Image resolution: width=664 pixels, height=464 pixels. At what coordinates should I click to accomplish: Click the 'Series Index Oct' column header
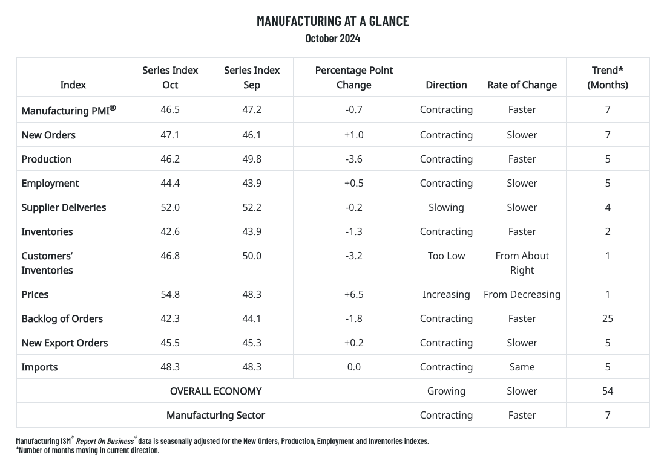(x=170, y=77)
